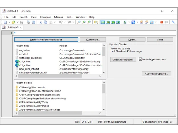Expand dropdown arrow beside blue globe icon
The height and width of the screenshot is (133, 178).
coord(137,22)
